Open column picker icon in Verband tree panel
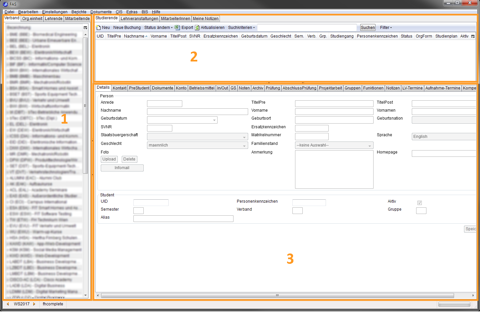This screenshot has height=312, width=480. click(85, 28)
